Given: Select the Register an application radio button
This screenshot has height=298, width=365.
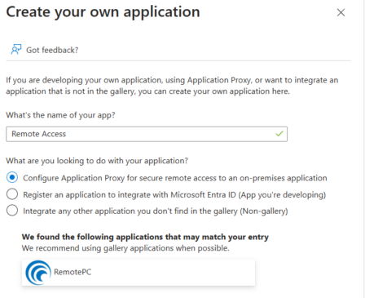Looking at the screenshot, I should click(12, 194).
